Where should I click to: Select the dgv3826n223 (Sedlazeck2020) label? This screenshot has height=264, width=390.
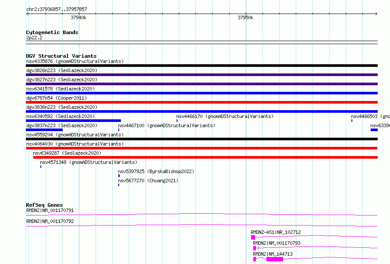pyautogui.click(x=62, y=70)
